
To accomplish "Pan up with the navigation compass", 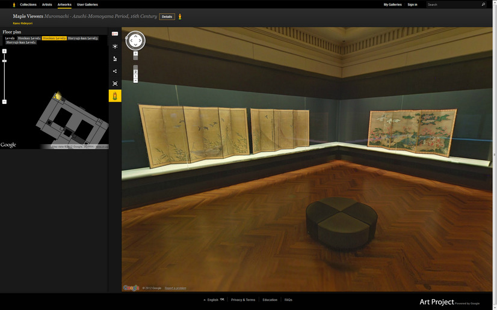I will 135,36.
